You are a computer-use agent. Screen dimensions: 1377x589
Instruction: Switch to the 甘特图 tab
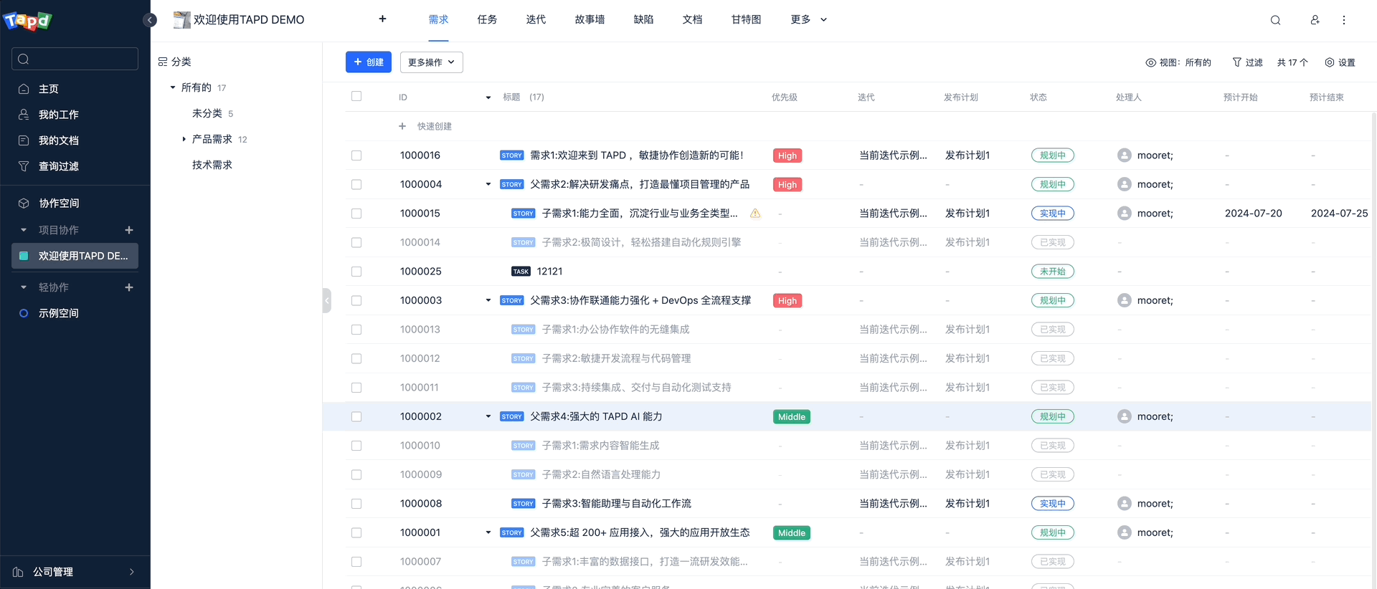pos(746,19)
